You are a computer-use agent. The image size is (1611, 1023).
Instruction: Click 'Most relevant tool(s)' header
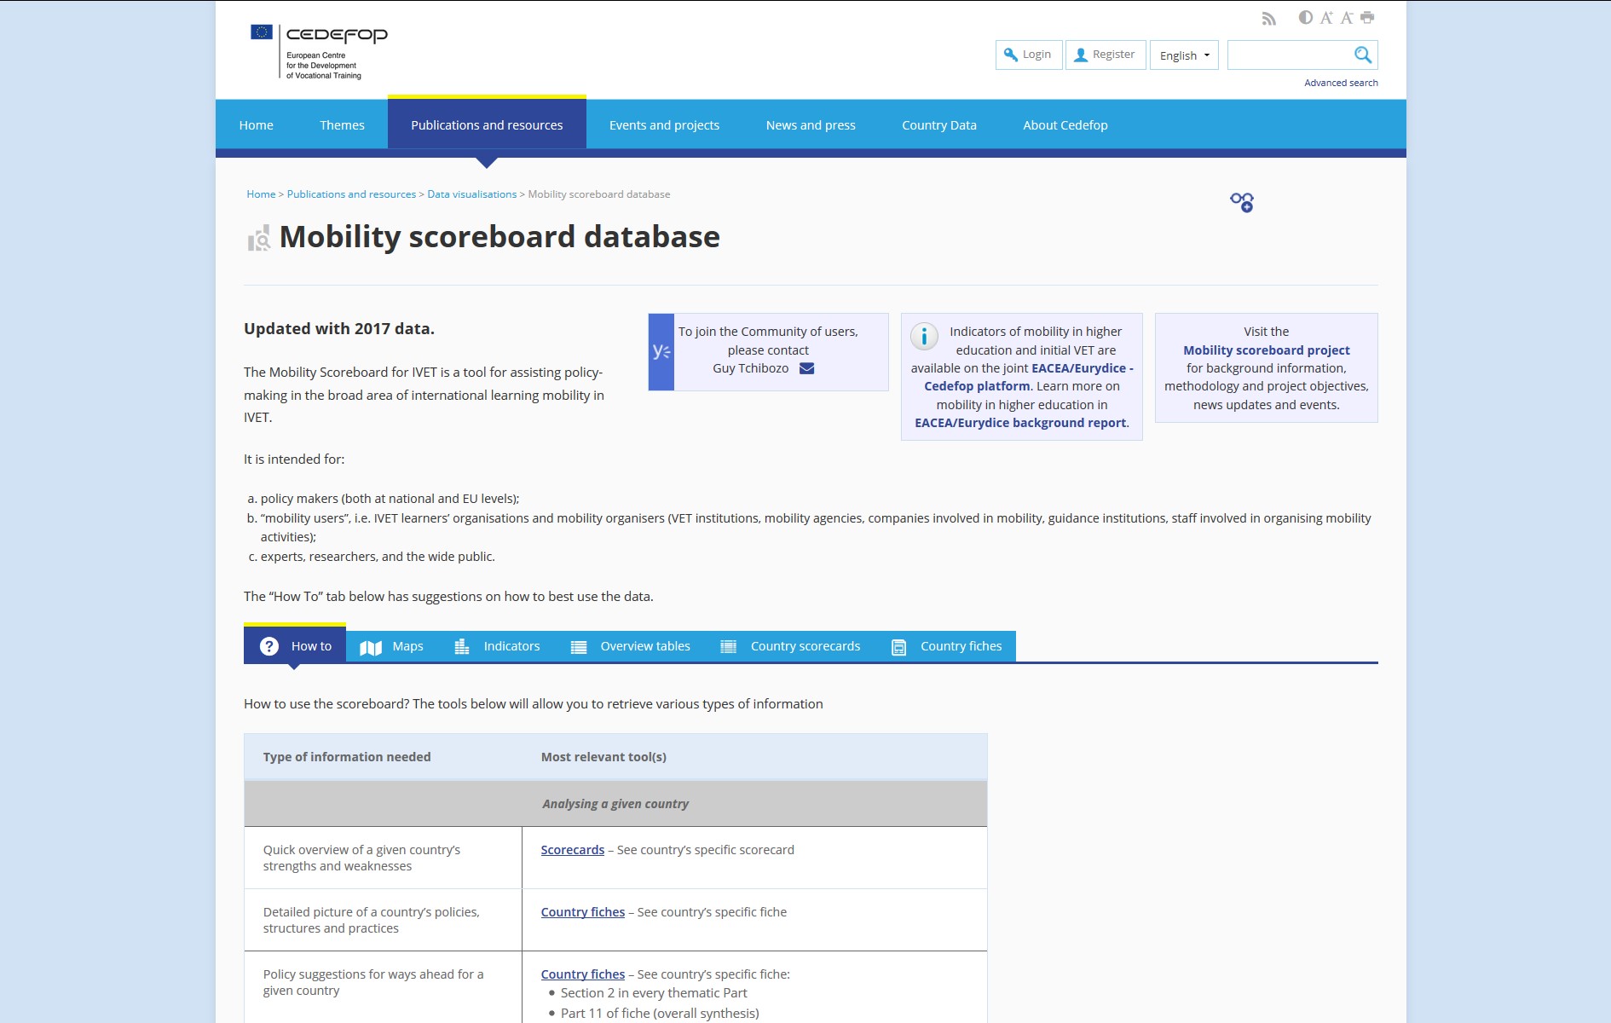[603, 757]
